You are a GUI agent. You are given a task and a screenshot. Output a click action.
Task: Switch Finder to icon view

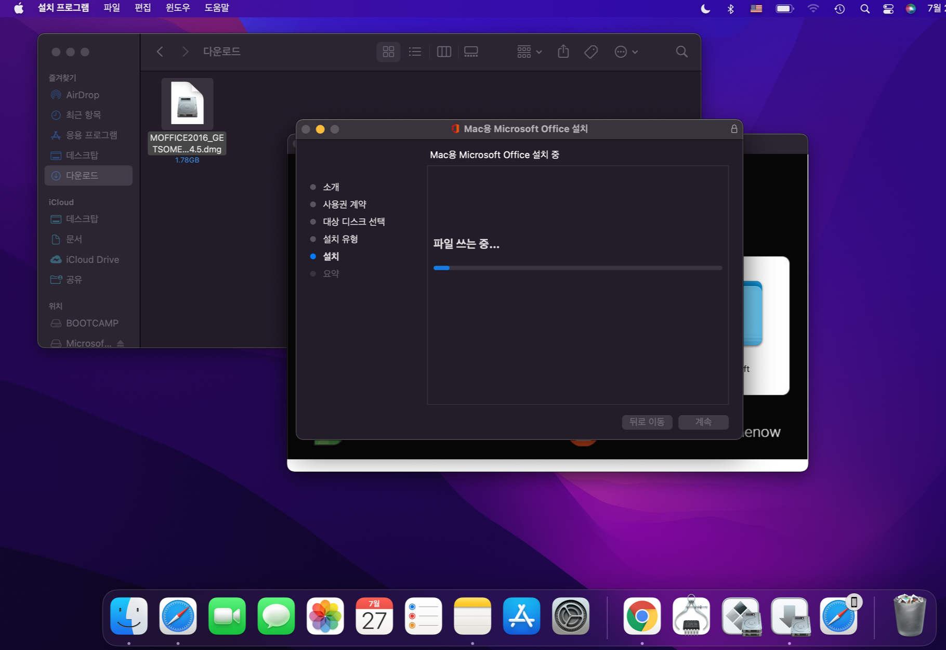pos(388,51)
